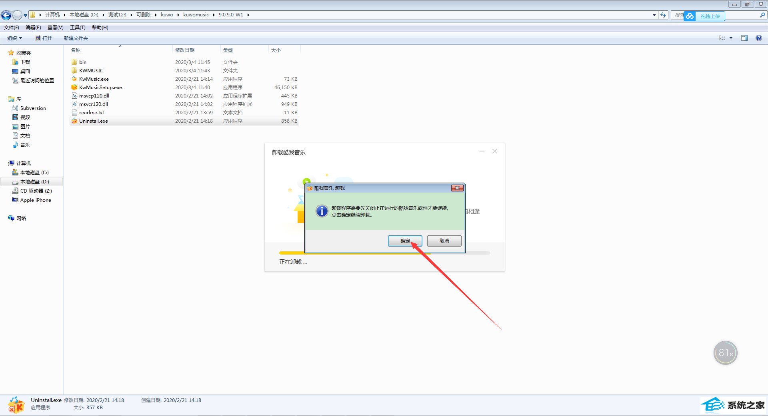The width and height of the screenshot is (768, 416).
Task: Click the uninstall progress bar
Action: (x=384, y=253)
